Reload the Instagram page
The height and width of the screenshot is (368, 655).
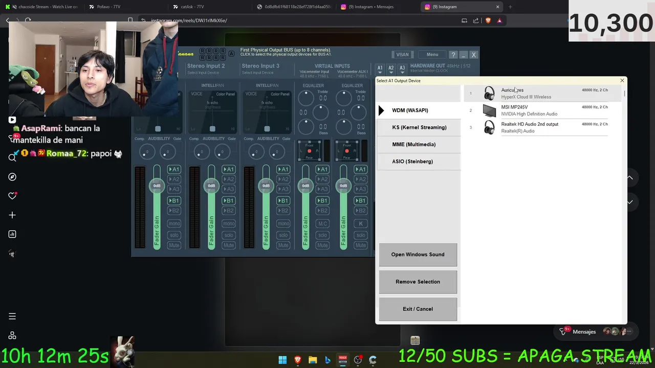coord(28,20)
